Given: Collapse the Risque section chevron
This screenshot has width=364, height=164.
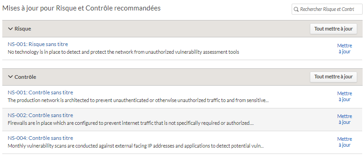Looking at the screenshot, I should [x=10, y=29].
